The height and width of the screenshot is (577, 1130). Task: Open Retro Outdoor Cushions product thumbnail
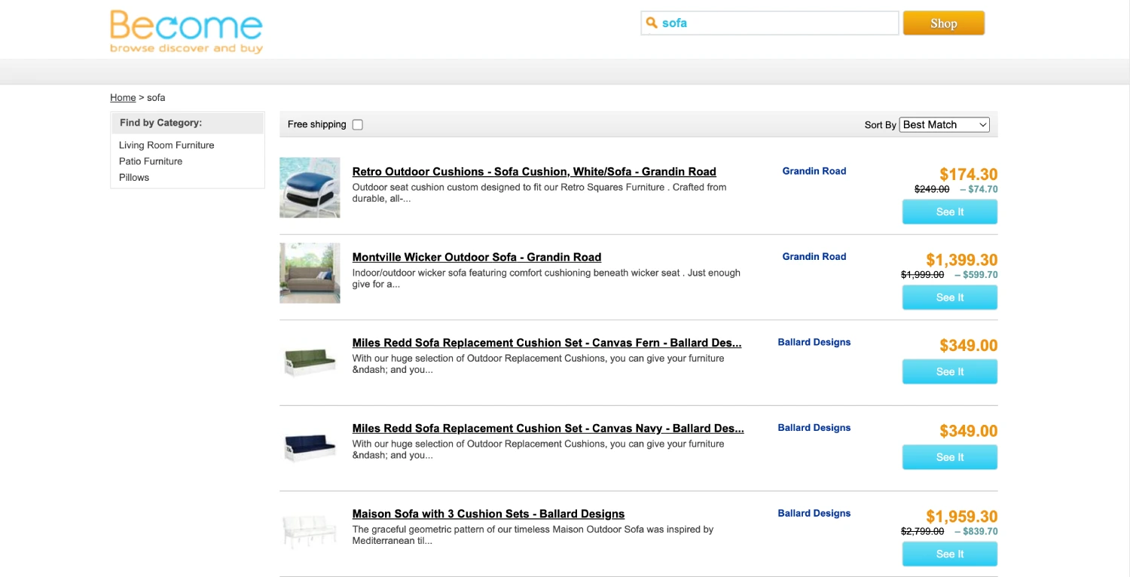(310, 188)
